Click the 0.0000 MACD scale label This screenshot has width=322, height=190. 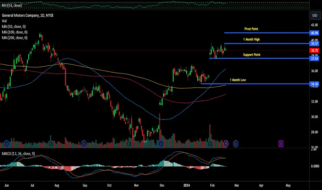pyautogui.click(x=315, y=166)
